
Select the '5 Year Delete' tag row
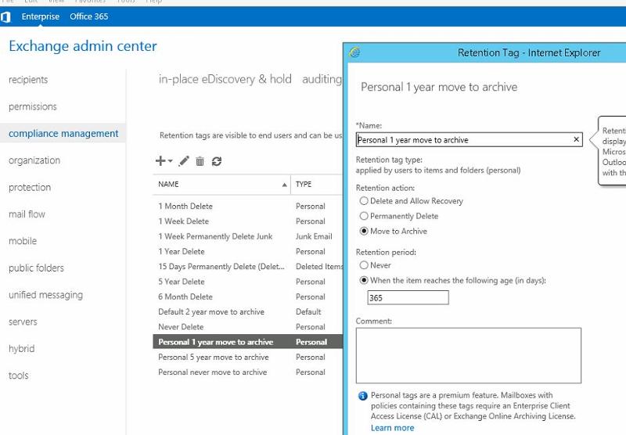pos(247,282)
